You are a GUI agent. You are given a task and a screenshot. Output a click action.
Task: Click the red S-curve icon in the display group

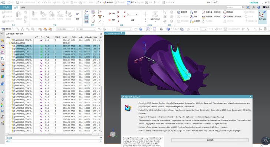coord(93,17)
